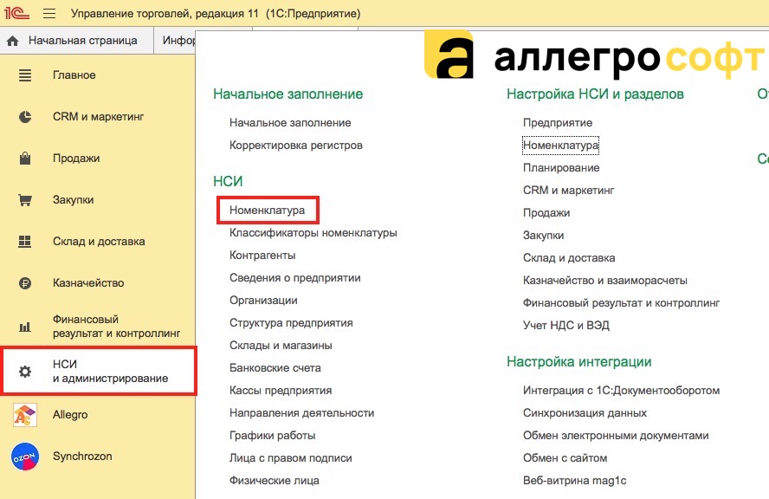769x499 pixels.
Task: Open Обмен с сайтом
Action: point(565,458)
